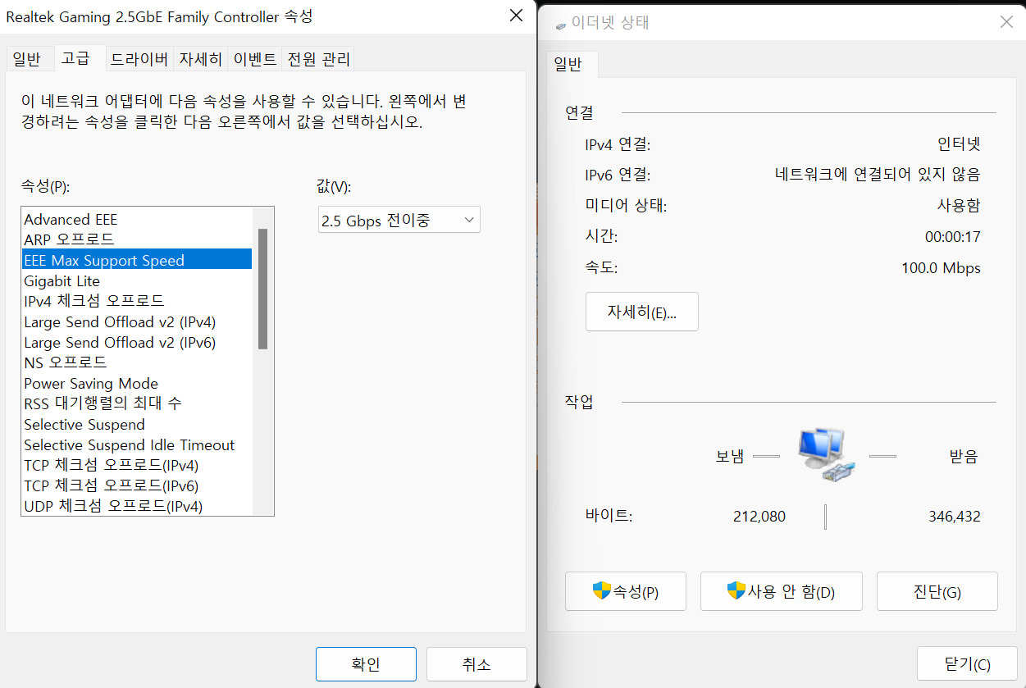Click the property list scrollbar thumb
Image resolution: width=1026 pixels, height=688 pixels.
tap(262, 289)
